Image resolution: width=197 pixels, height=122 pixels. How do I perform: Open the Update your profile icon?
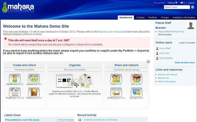[x=15, y=78]
